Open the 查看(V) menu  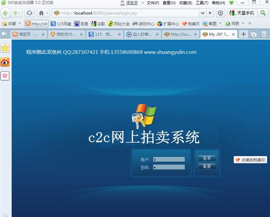coord(169,3)
